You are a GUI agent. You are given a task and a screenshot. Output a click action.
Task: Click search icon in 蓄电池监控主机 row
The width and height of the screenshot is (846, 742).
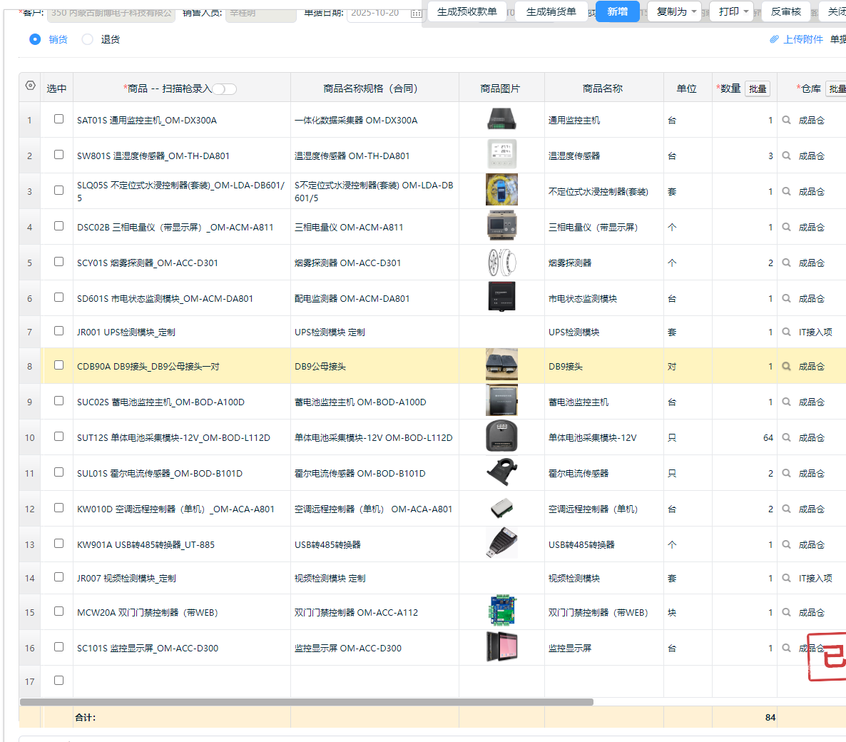tap(786, 402)
